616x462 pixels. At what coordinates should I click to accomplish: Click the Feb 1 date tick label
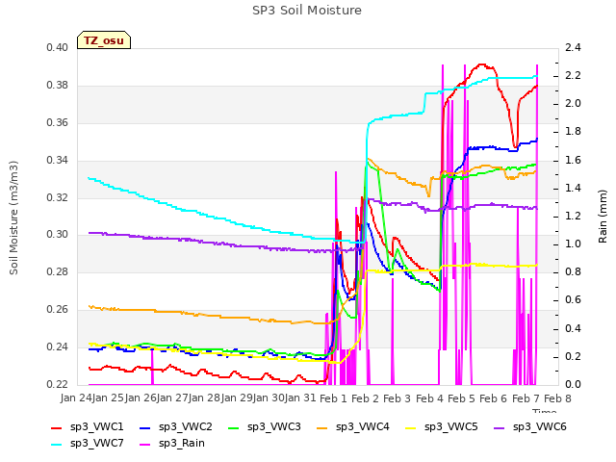tap(333, 398)
